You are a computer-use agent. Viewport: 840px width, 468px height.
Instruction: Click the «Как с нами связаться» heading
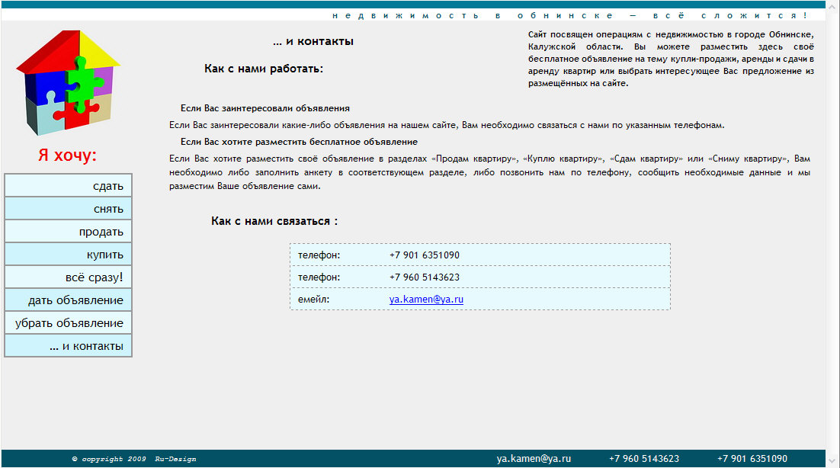pos(273,220)
